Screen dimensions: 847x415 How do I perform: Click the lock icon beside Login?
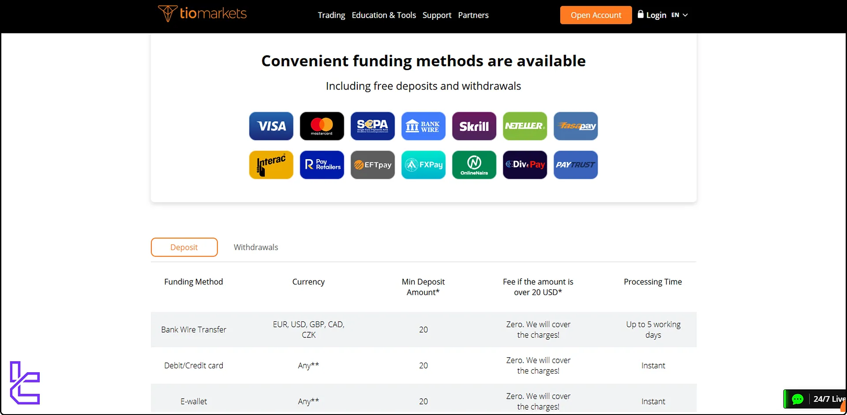coord(641,14)
